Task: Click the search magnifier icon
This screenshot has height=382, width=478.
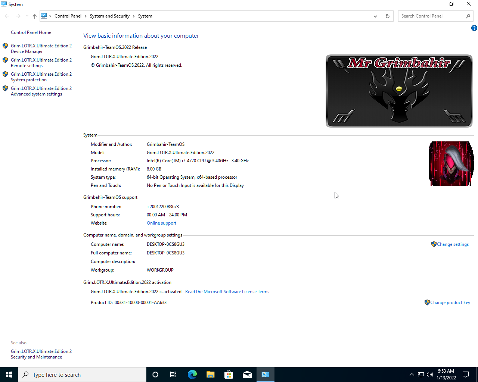Action: 468,16
